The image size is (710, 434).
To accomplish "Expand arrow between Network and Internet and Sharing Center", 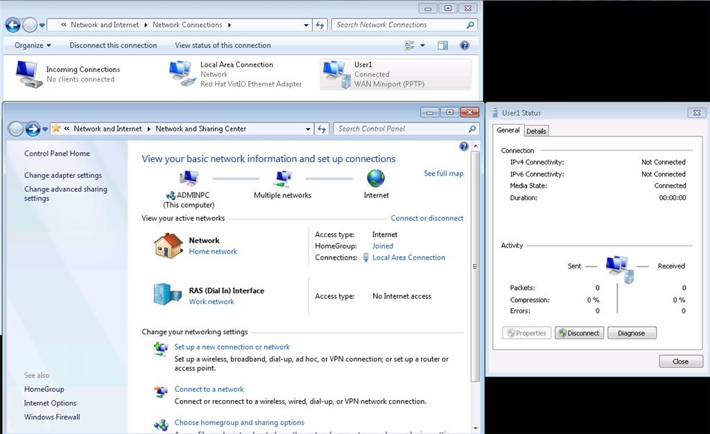I will (148, 129).
